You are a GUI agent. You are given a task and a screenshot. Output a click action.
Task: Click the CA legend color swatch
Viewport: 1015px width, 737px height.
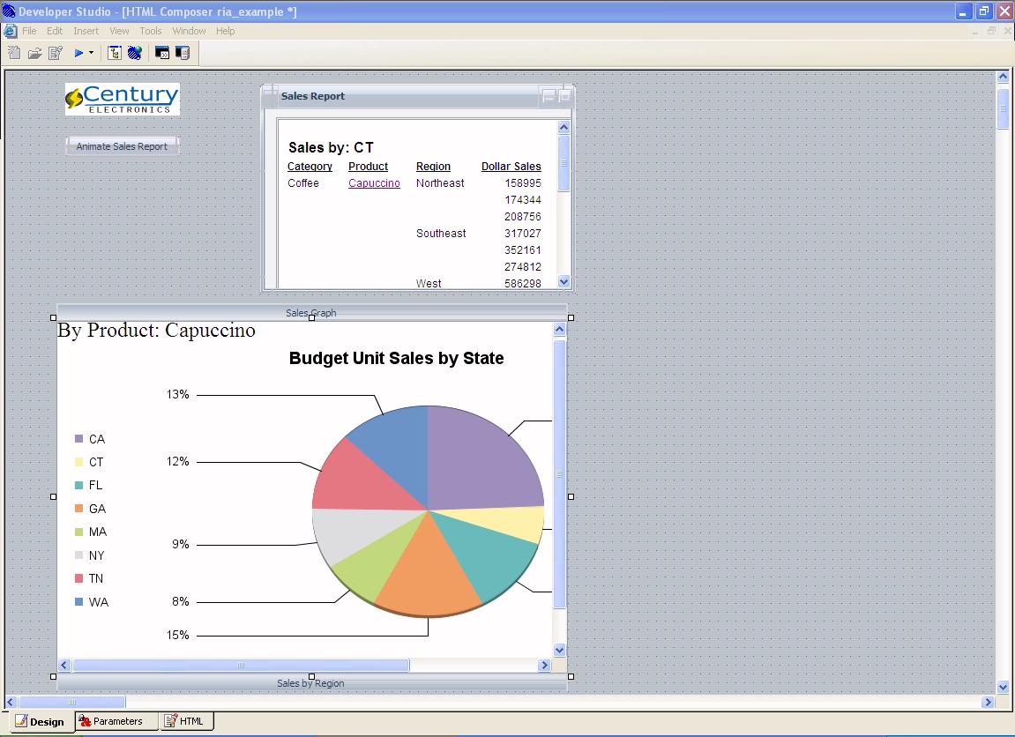click(78, 439)
